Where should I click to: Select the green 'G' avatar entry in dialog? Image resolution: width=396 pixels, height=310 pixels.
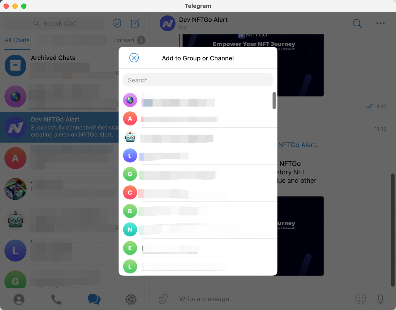coord(198,174)
